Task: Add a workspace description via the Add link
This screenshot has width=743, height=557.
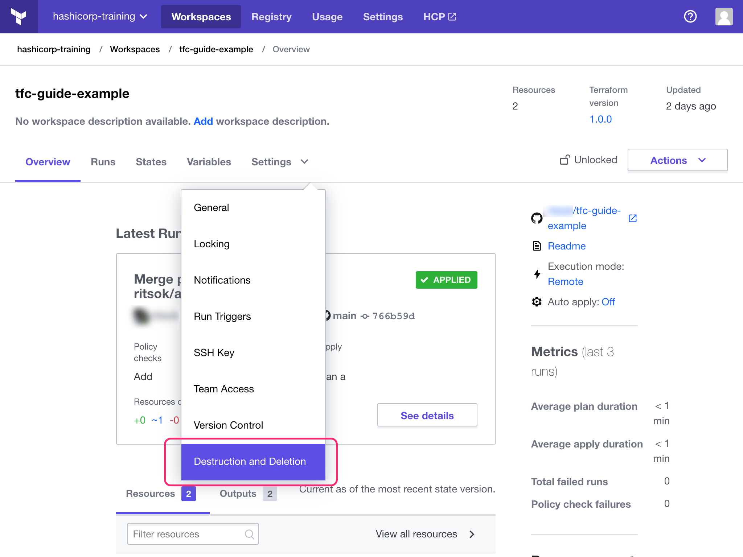Action: point(203,121)
